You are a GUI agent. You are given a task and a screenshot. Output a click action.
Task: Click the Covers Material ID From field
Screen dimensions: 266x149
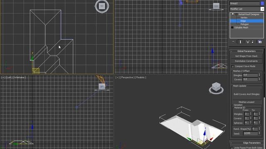pos(247,118)
